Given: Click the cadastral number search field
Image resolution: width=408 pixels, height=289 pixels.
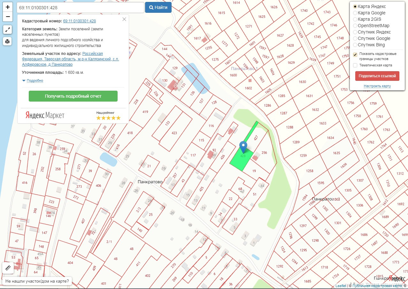Looking at the screenshot, I should (80, 7).
